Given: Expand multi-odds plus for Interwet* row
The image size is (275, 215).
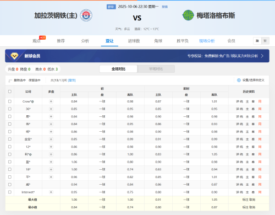Looking at the screenshot, I should pos(51,192).
